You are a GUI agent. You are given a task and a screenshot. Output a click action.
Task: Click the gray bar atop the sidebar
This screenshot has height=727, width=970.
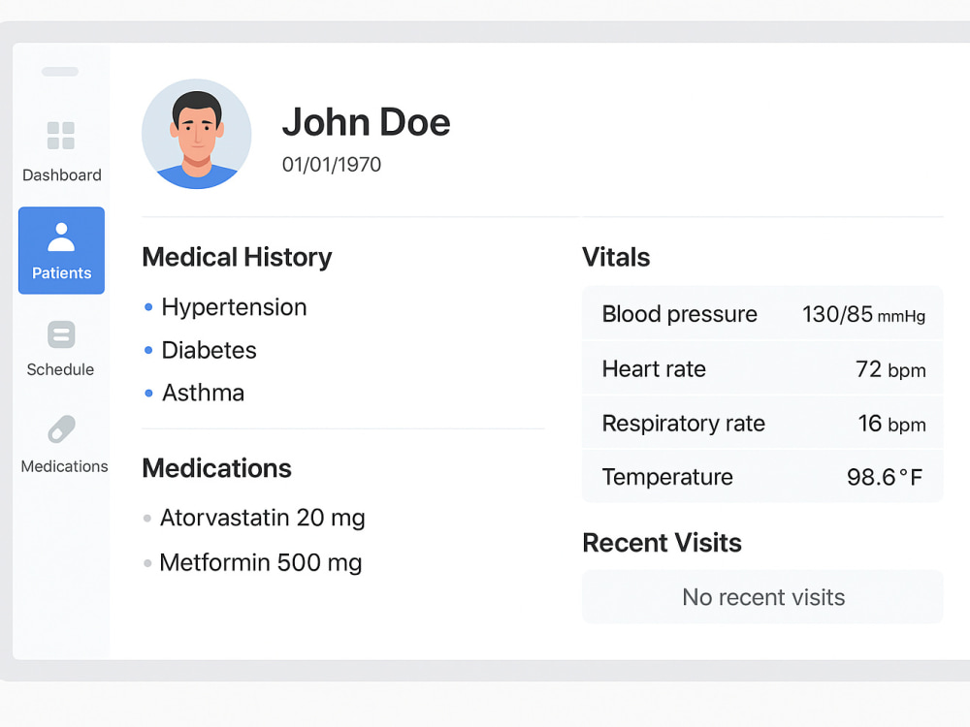[60, 72]
